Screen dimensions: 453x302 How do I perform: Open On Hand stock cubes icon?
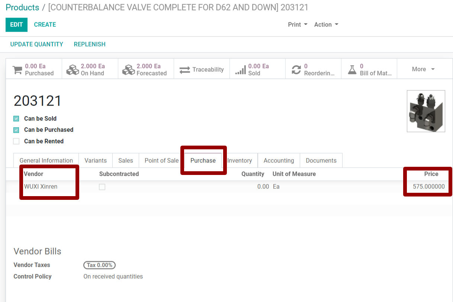[x=73, y=70]
